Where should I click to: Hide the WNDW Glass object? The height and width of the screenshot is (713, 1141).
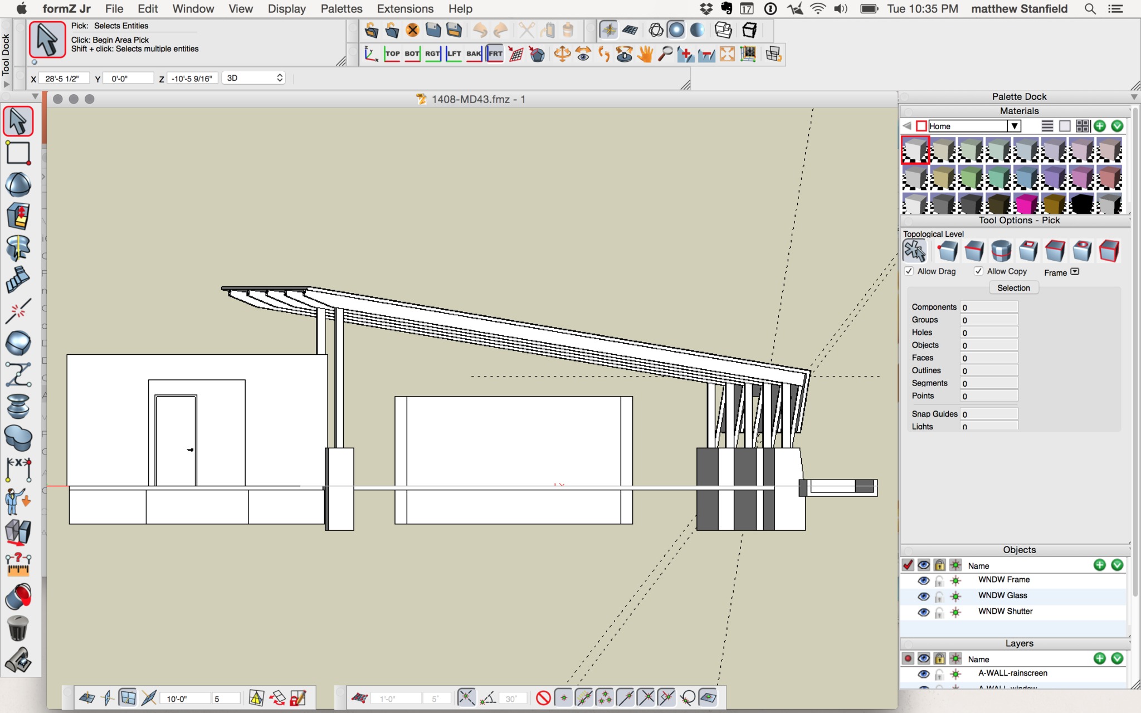pyautogui.click(x=923, y=596)
